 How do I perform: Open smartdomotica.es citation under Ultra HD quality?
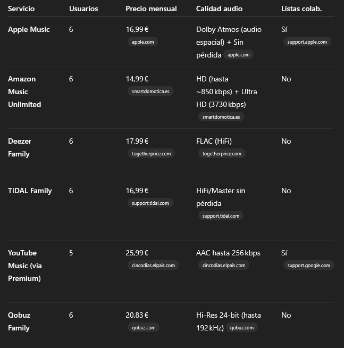coord(221,117)
